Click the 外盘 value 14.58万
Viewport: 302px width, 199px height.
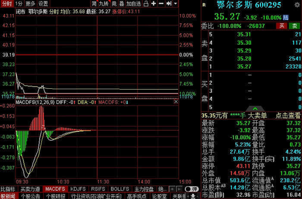240,174
